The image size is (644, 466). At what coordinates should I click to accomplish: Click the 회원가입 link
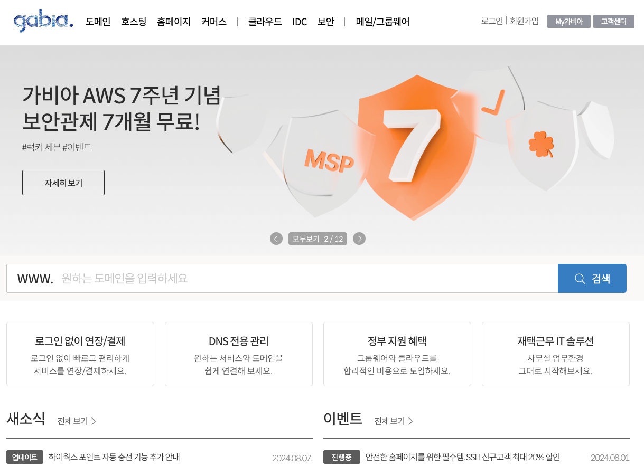524,21
